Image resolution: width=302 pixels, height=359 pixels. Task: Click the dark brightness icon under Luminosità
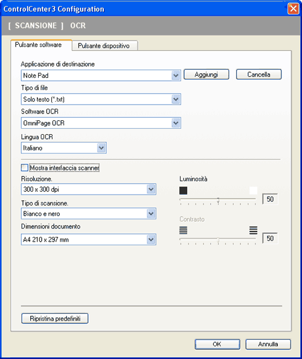click(x=183, y=190)
